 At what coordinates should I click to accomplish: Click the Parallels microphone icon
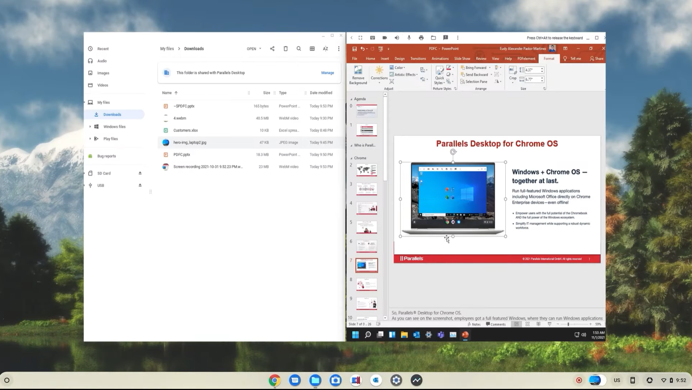[409, 38]
